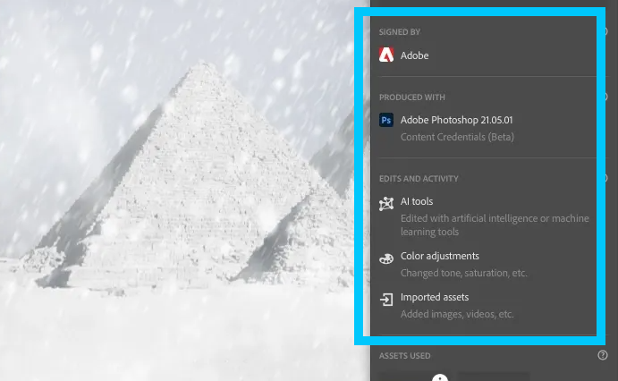The height and width of the screenshot is (381, 618).
Task: Click the 'SIGNED BY' section heading
Action: click(x=400, y=32)
